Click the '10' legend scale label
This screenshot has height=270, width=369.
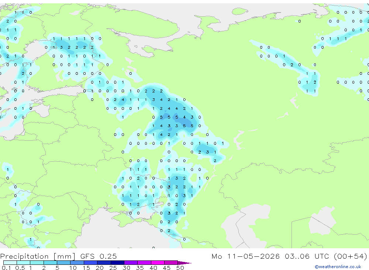(x=73, y=268)
